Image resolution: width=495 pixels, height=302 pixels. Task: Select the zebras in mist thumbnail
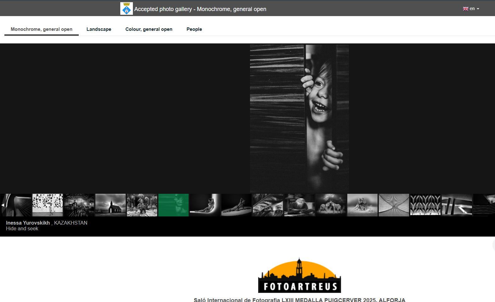coord(362,205)
